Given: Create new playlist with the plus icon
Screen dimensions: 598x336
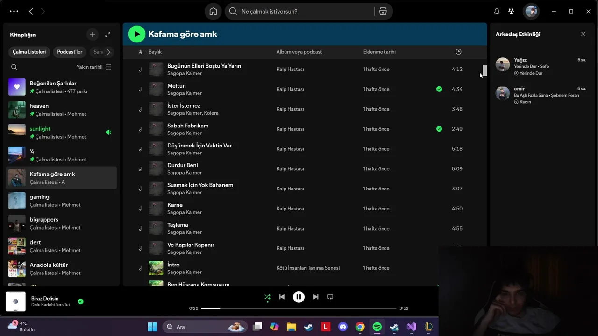Looking at the screenshot, I should click(93, 35).
